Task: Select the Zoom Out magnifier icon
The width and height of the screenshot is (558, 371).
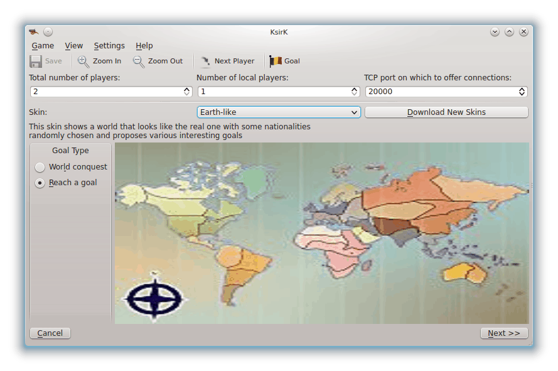Action: [136, 60]
